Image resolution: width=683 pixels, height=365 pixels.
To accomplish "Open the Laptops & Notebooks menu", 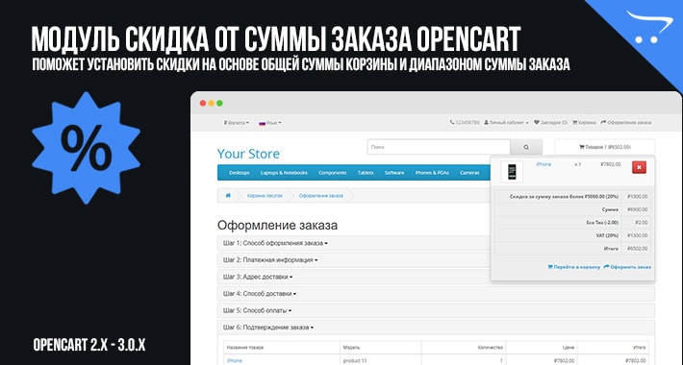I will 284,173.
